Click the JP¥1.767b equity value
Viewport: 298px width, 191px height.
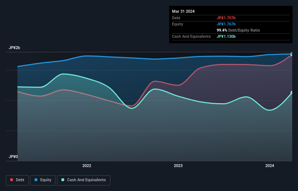pyautogui.click(x=226, y=24)
